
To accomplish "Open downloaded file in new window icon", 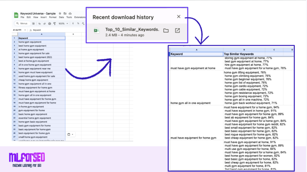I will click(x=177, y=31).
